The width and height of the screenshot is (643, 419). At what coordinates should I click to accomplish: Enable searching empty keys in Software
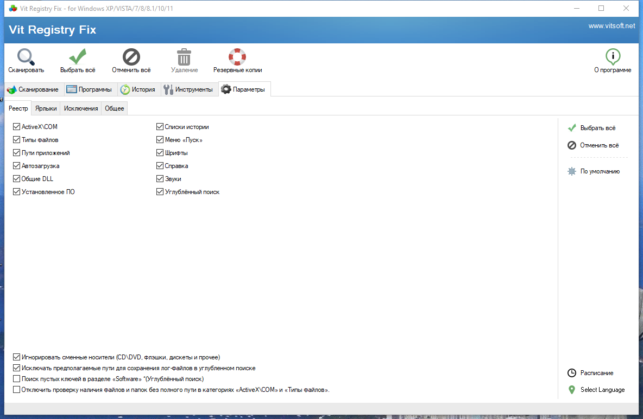coord(16,378)
